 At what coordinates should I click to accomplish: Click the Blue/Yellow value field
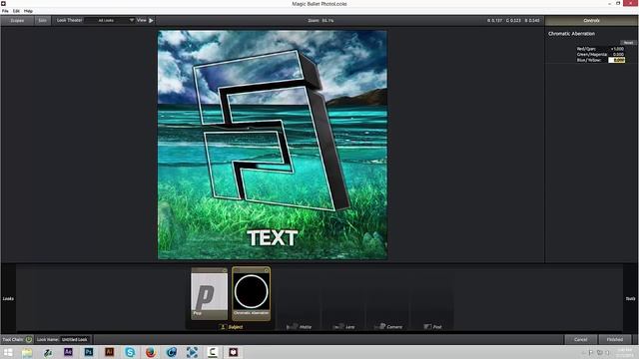[x=617, y=60]
